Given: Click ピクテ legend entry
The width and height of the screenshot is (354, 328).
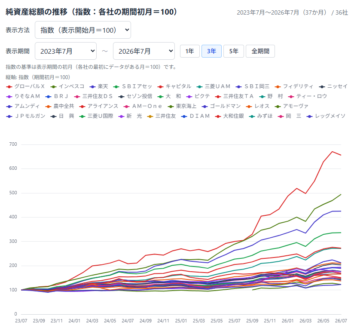Looking at the screenshot, I should [x=198, y=96].
